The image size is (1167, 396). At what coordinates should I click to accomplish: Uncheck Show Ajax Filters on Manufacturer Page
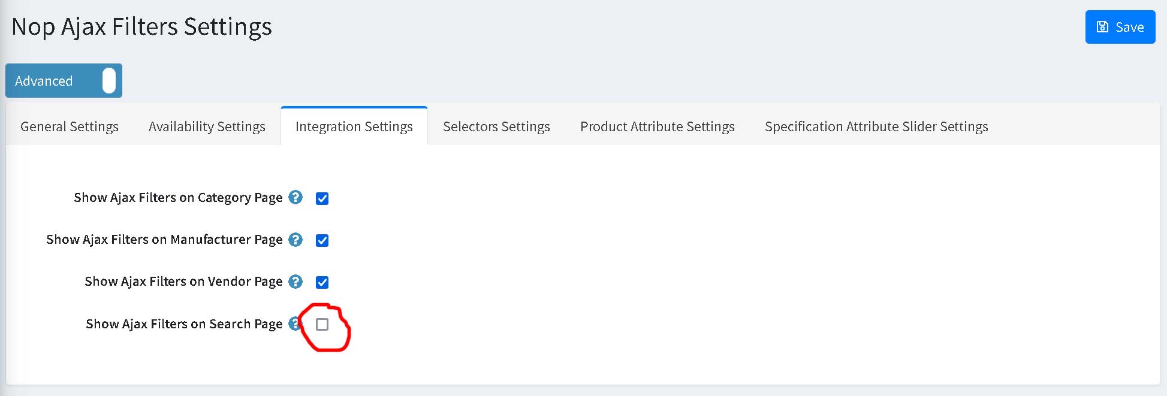(322, 240)
